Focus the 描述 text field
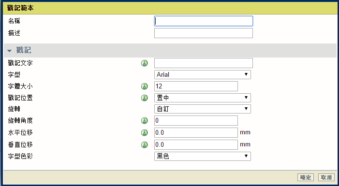This screenshot has height=186, width=339. (x=204, y=33)
